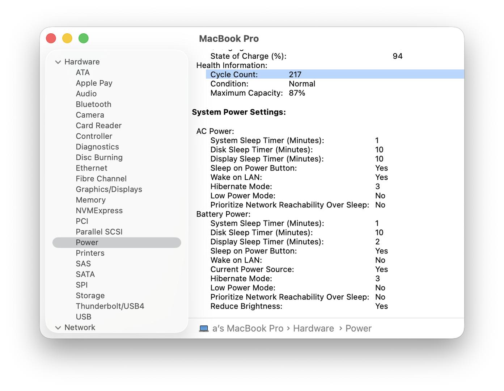Click Hardware in the bottom path bar
This screenshot has height=391, width=504.
point(313,328)
